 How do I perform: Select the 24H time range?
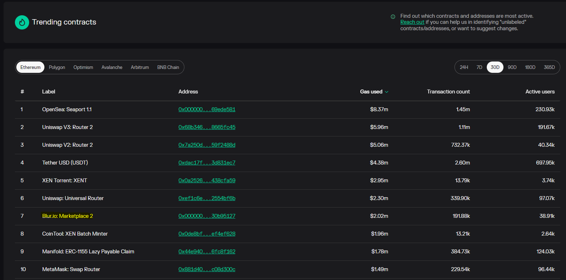click(464, 67)
